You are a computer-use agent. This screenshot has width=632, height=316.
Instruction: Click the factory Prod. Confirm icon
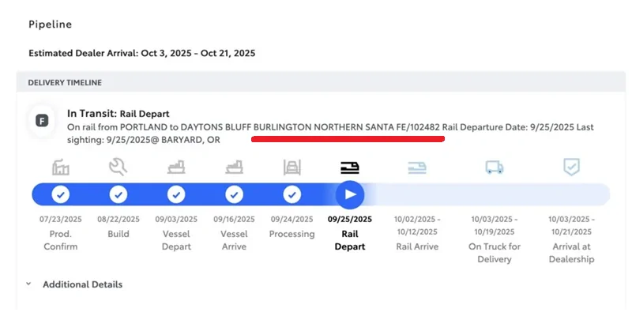point(61,167)
